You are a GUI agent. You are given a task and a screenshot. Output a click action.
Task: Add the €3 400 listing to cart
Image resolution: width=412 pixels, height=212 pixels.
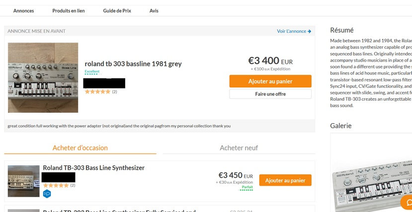(270, 81)
